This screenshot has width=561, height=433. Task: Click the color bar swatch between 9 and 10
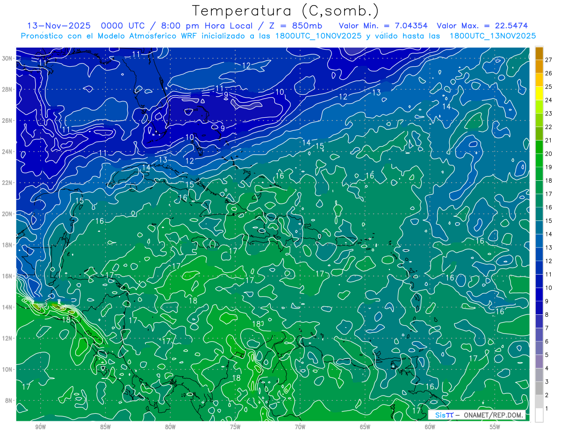[x=539, y=295]
